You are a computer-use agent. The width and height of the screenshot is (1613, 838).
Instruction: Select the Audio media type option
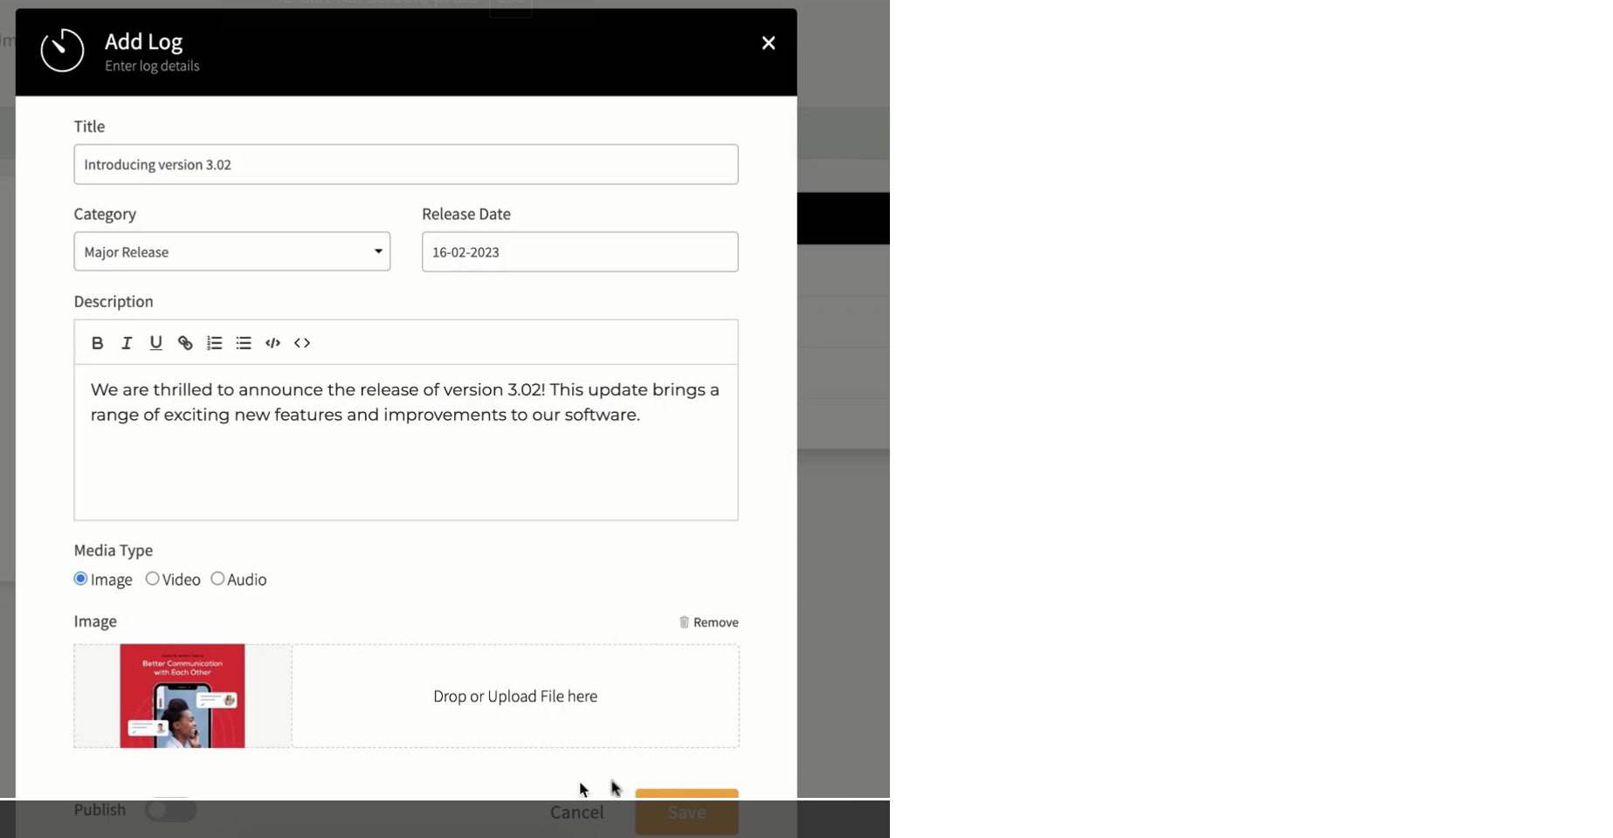[x=217, y=579]
